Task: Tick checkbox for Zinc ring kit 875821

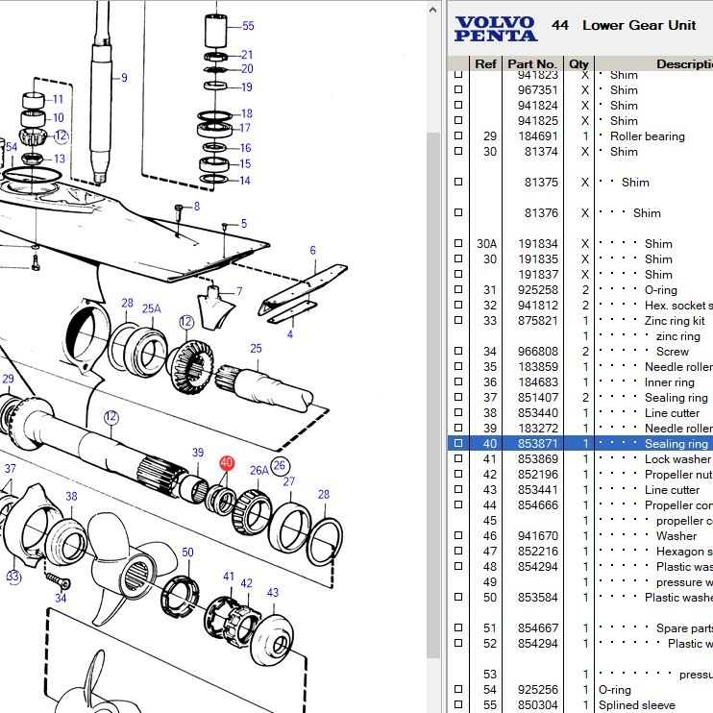Action: point(458,321)
